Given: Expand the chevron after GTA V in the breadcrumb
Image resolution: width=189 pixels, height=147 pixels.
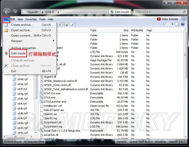Looking at the screenshot, I should (x=58, y=12).
